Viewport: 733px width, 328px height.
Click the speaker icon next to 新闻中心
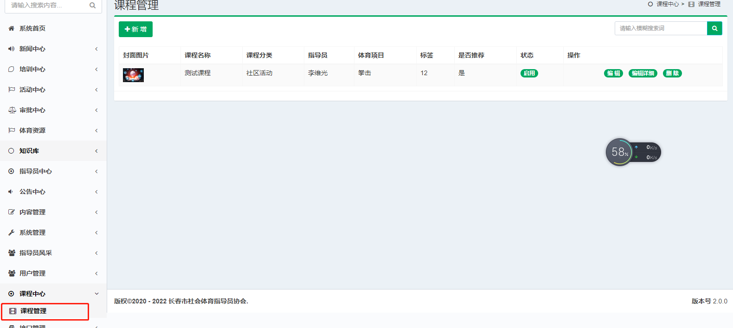tap(11, 49)
